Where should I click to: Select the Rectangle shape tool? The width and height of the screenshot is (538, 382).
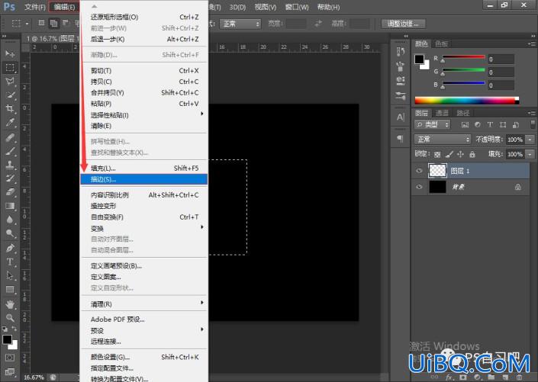point(10,290)
